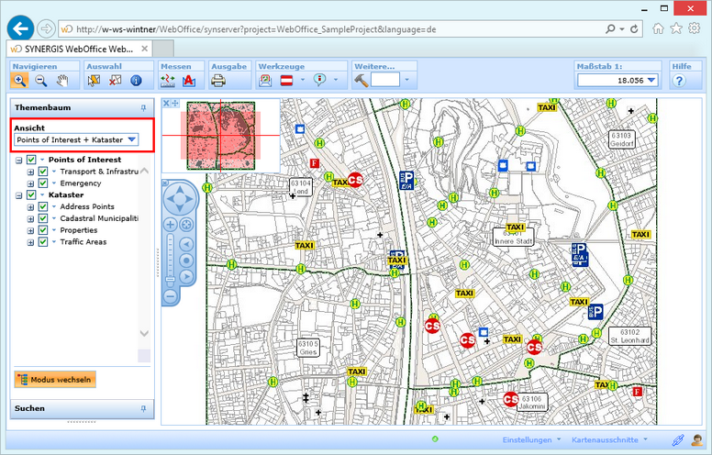Activate the pan hand tool

(62, 81)
